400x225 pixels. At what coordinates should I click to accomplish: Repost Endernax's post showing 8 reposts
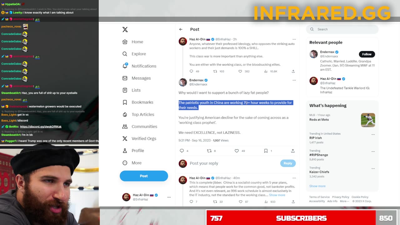pos(209,151)
